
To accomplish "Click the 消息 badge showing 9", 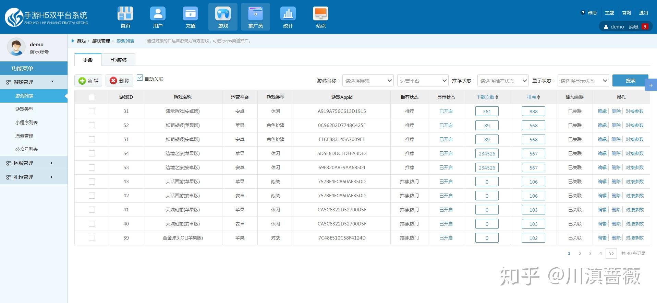I will pos(645,26).
